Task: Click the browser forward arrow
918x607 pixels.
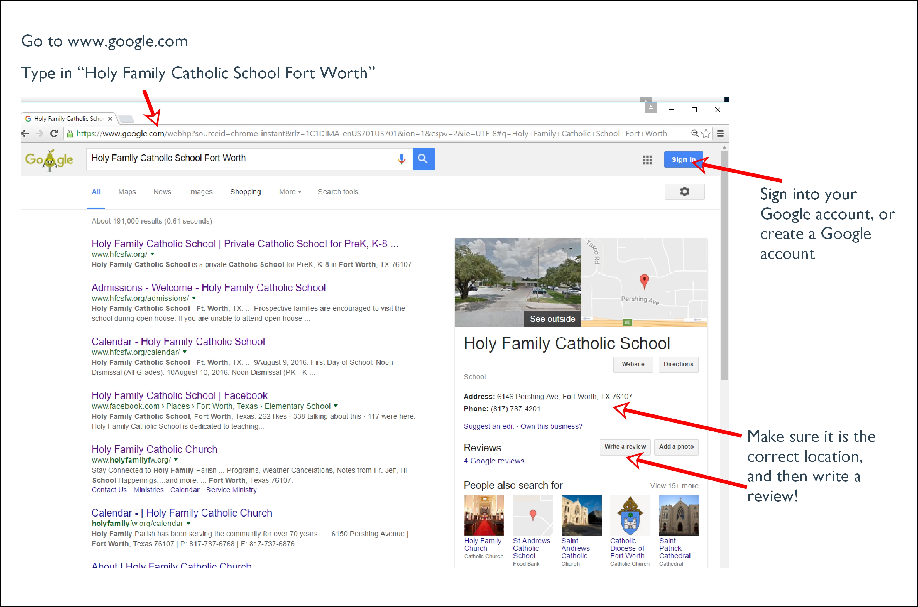Action: tap(39, 134)
